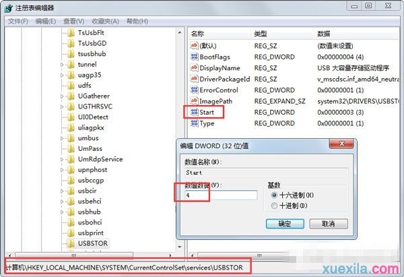The width and height of the screenshot is (404, 277).
Task: Expand the upnphost tree node
Action: pos(62,170)
